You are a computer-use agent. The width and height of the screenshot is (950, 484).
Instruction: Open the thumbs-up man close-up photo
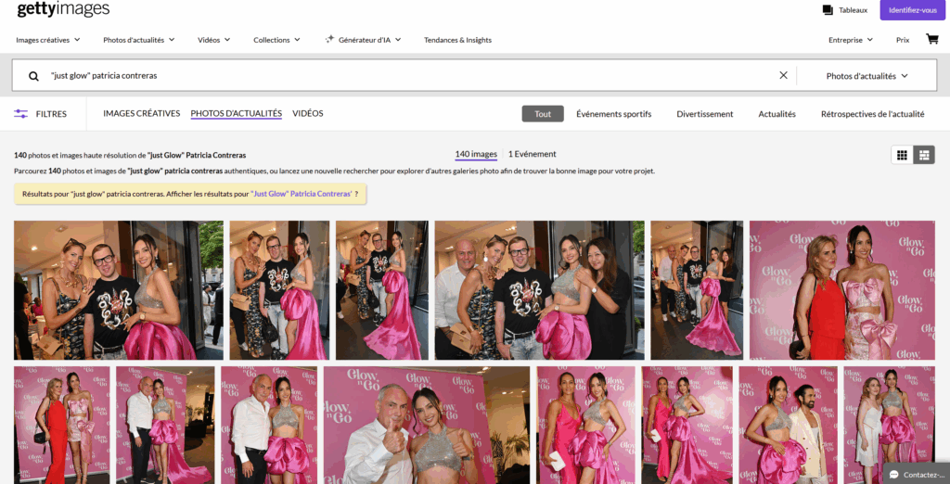tap(427, 426)
